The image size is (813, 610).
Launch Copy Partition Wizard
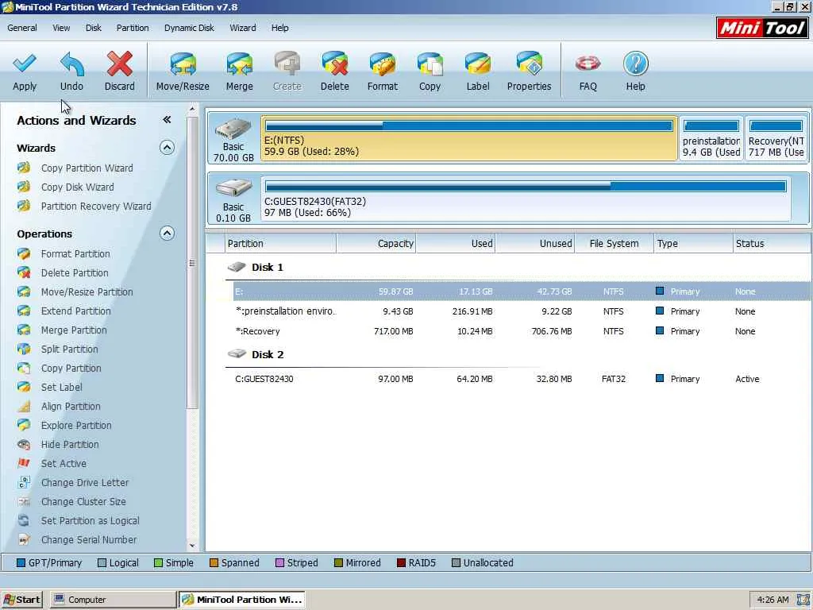click(87, 168)
